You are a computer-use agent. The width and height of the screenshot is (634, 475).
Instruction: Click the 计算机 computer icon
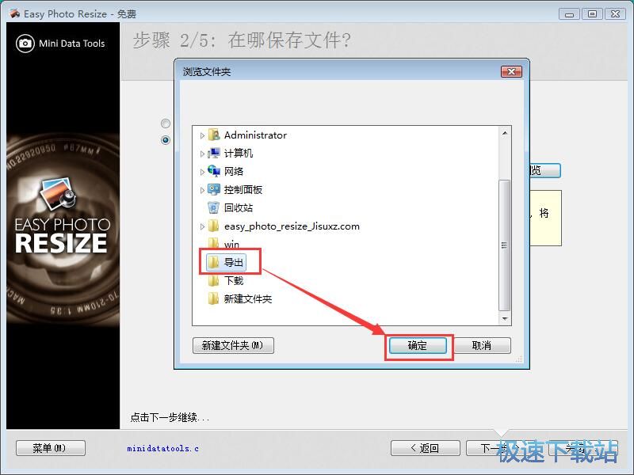[213, 153]
